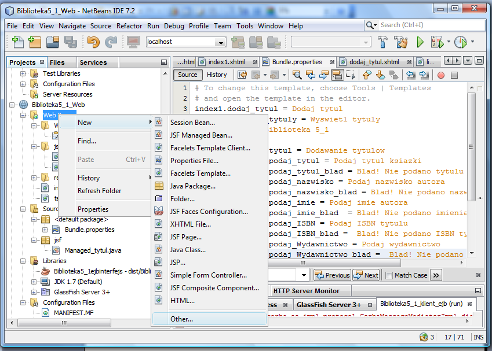This screenshot has height=351, width=492.
Task: Click Find Selection magnifier icon in editor toolbar
Action: [297, 75]
